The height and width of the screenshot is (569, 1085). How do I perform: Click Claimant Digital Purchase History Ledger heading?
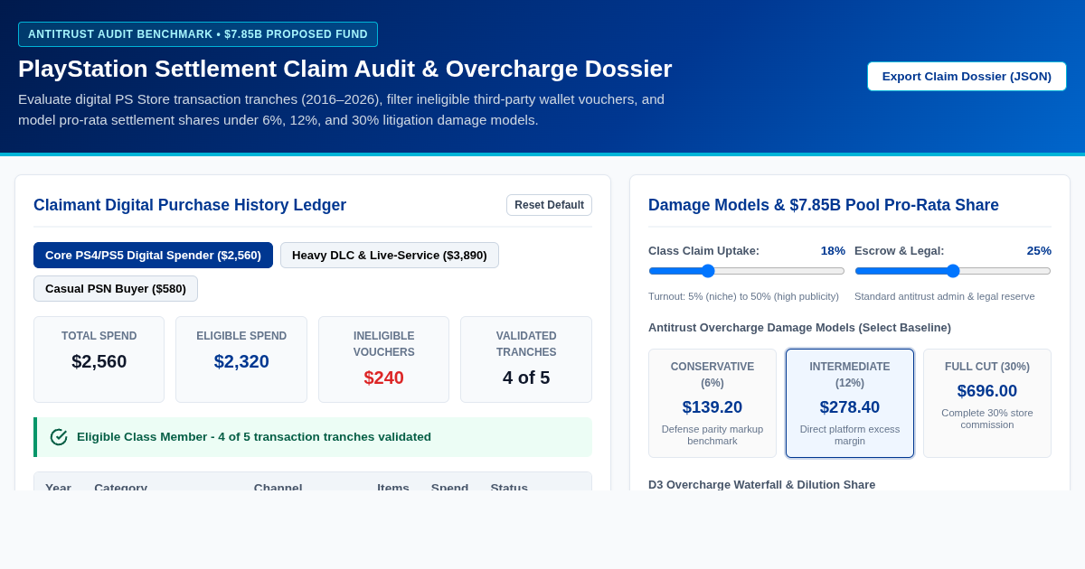(190, 205)
